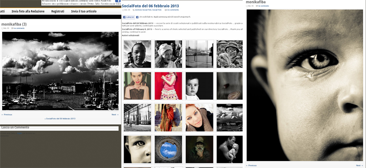The width and height of the screenshot is (366, 168).
Task: Open woman with red lipstick thumbnail
Action: coord(138,86)
